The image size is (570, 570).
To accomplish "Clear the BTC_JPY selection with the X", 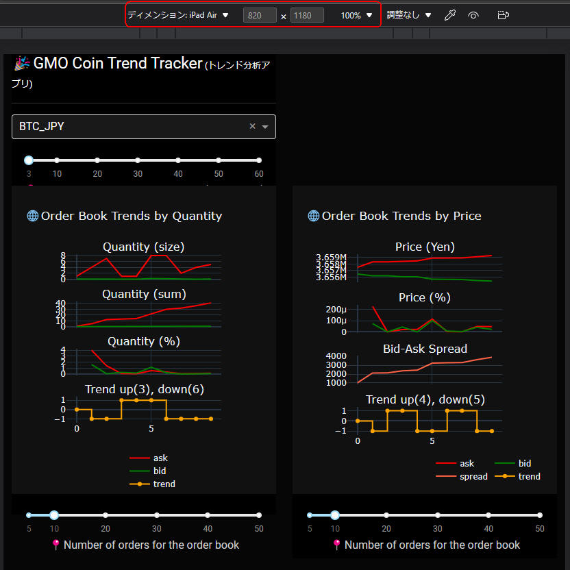I will (252, 126).
